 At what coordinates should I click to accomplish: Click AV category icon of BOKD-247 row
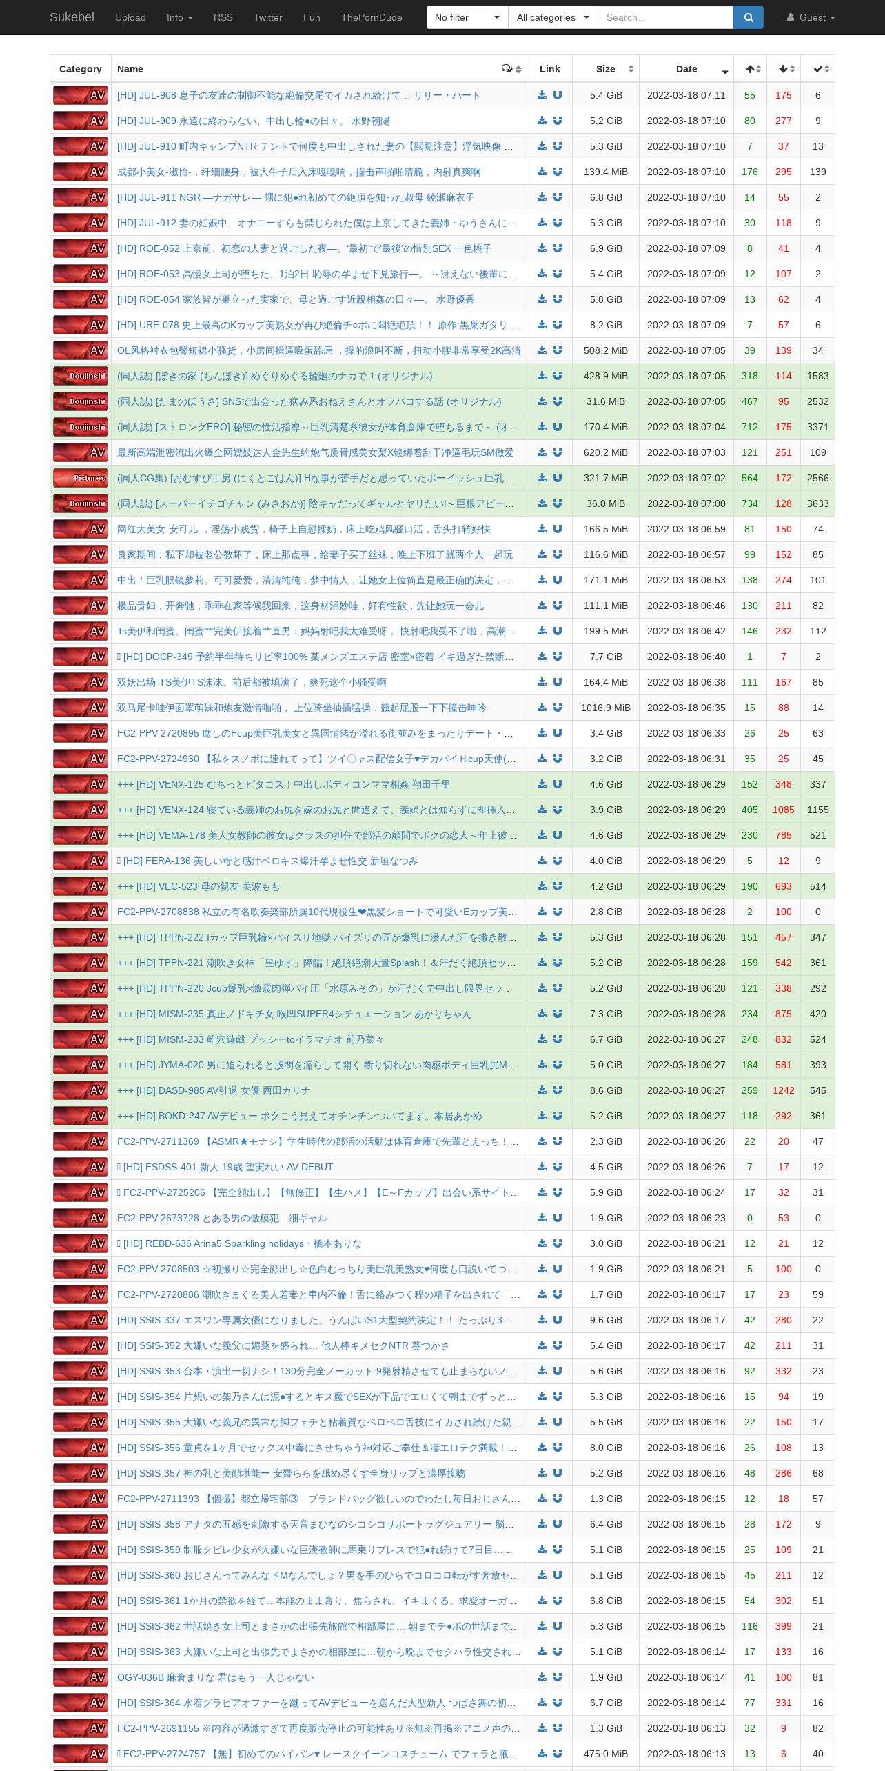[x=81, y=1116]
